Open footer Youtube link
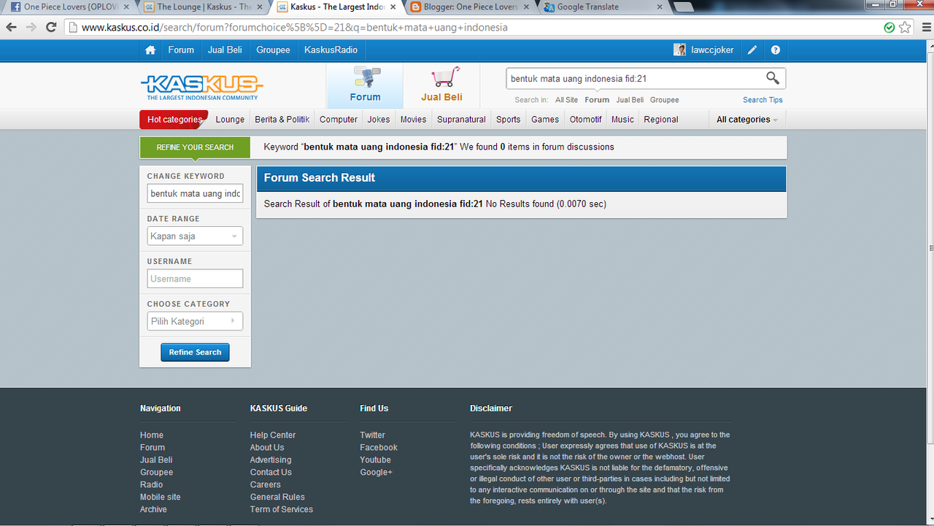This screenshot has width=934, height=526. click(x=375, y=460)
